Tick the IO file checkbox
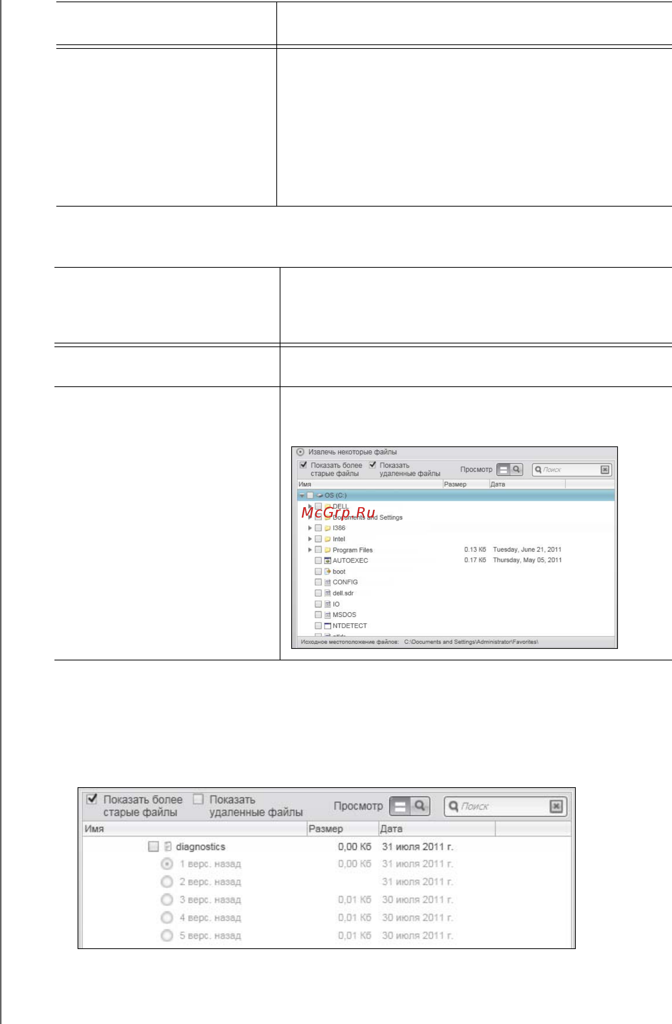672x1024 pixels. click(318, 604)
